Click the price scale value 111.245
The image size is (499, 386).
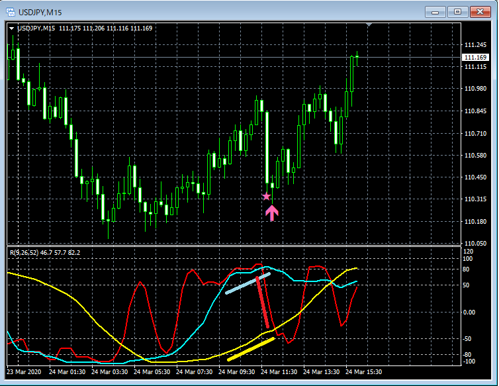pyautogui.click(x=475, y=45)
